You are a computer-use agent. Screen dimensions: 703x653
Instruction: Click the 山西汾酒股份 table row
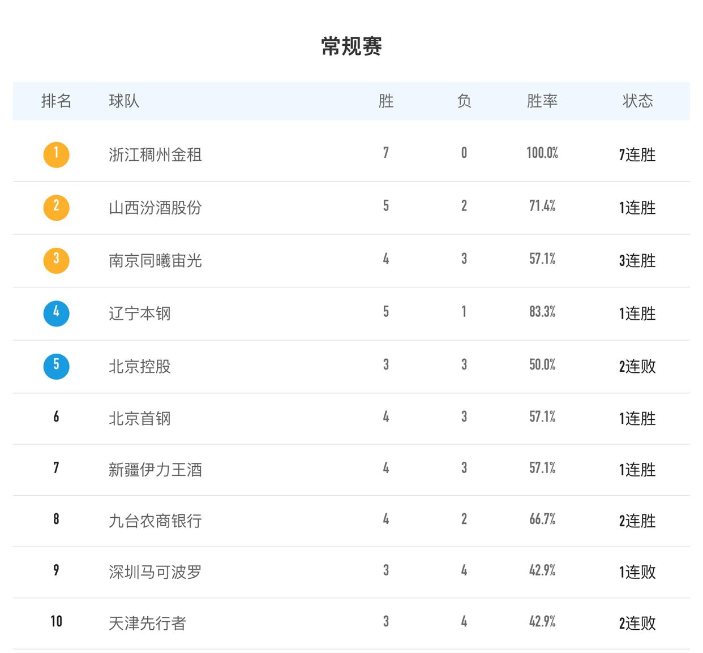(351, 208)
